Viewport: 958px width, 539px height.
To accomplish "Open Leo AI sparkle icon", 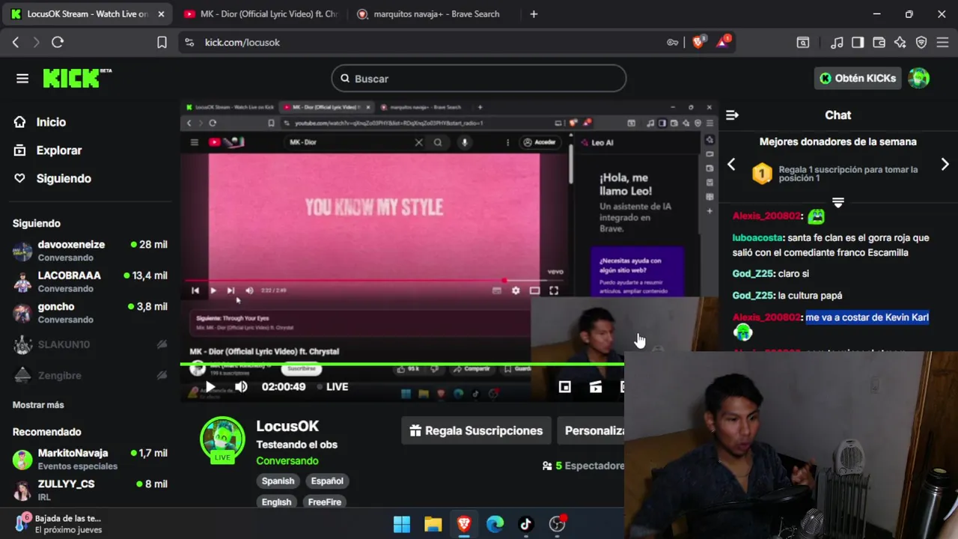I will (900, 43).
